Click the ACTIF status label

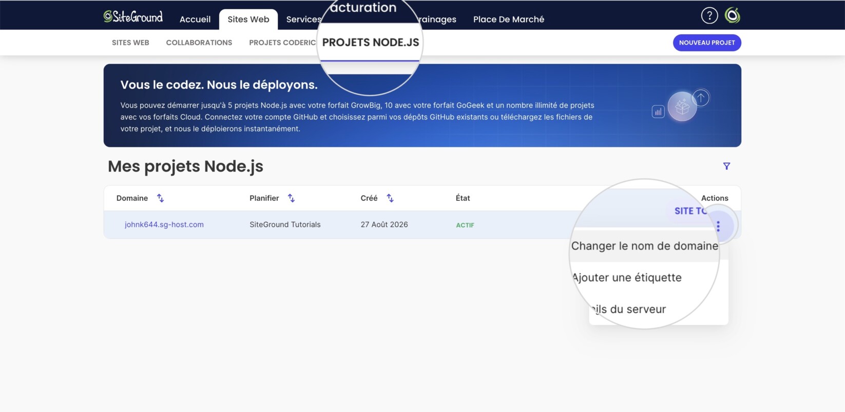[465, 225]
